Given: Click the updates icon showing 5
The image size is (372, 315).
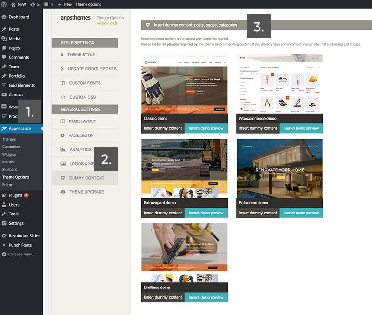Looking at the screenshot, I should click(35, 4).
